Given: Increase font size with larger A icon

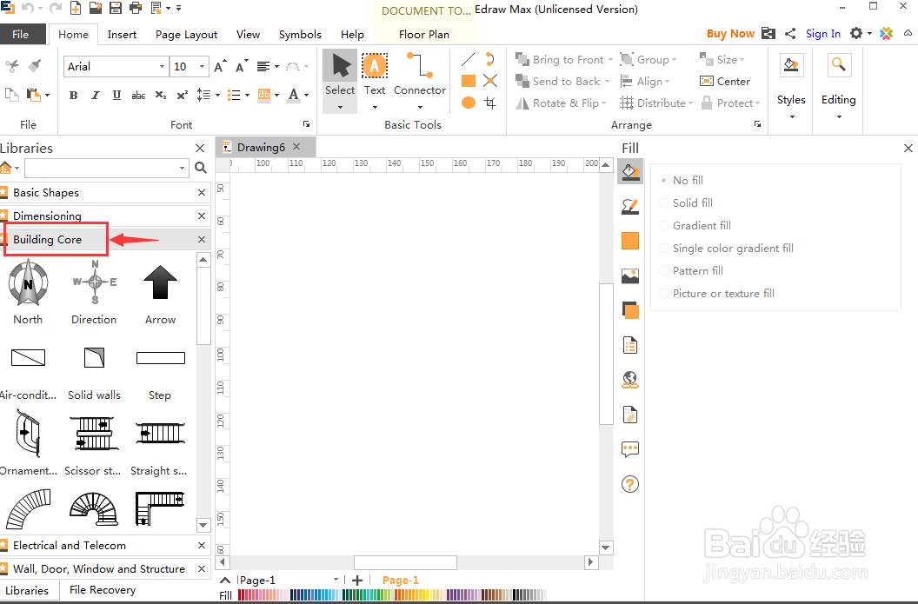Looking at the screenshot, I should click(x=220, y=67).
